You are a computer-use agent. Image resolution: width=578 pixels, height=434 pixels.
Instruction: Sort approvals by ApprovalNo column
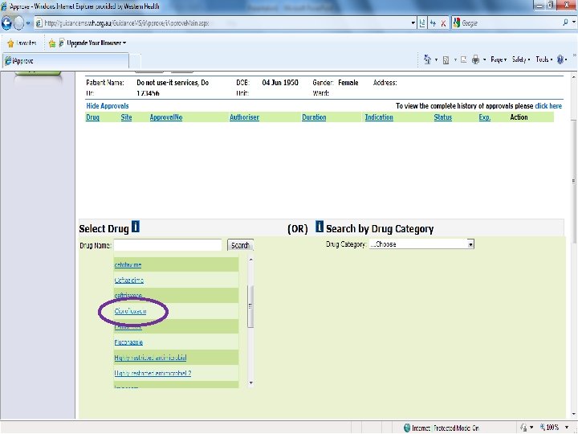coord(166,117)
